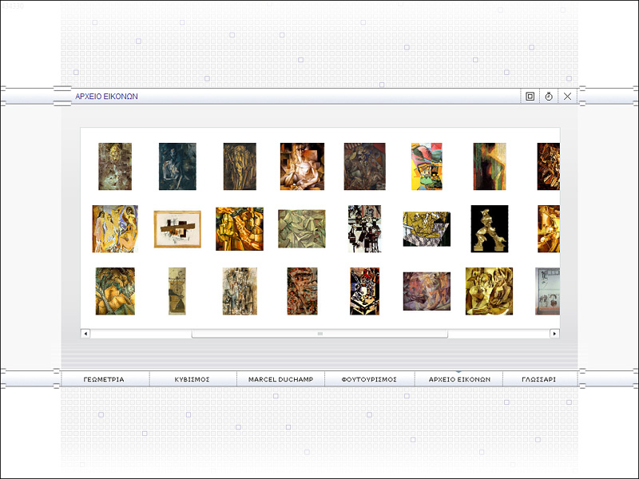Select the purple-toned swirling painting thumbnail
Image resolution: width=639 pixels, height=479 pixels.
tap(427, 291)
